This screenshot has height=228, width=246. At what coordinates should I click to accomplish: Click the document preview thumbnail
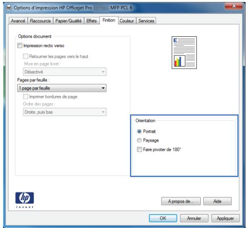(x=184, y=53)
